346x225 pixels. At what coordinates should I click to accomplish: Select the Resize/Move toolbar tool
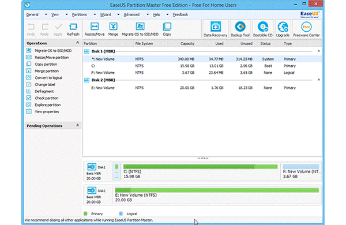pyautogui.click(x=95, y=29)
